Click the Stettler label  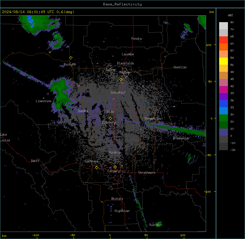point(180,67)
